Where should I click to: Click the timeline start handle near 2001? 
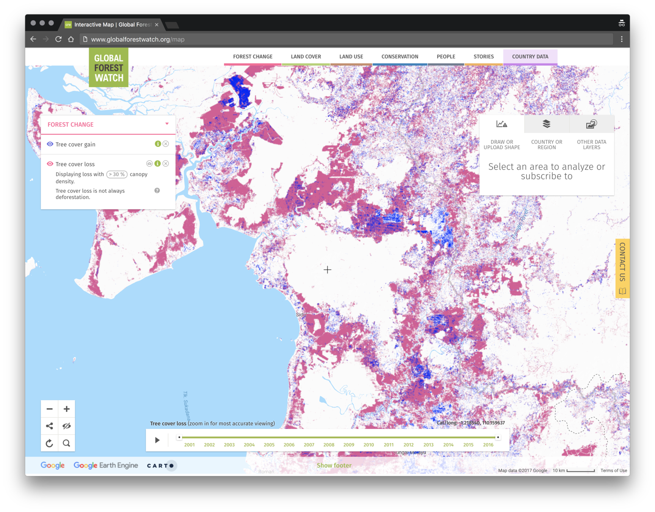coord(179,437)
